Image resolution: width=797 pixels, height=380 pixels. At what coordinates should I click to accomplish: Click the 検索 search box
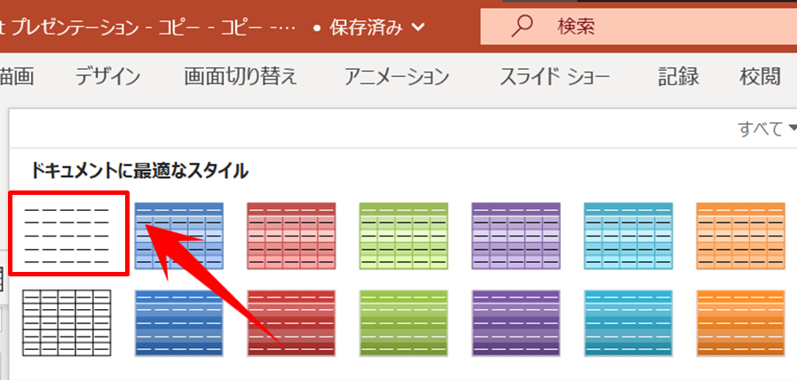pos(638,27)
